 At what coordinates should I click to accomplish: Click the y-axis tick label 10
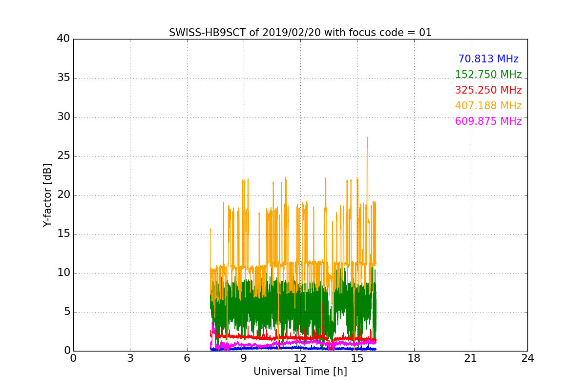63,273
